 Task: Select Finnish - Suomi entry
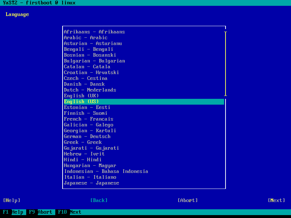point(85,113)
